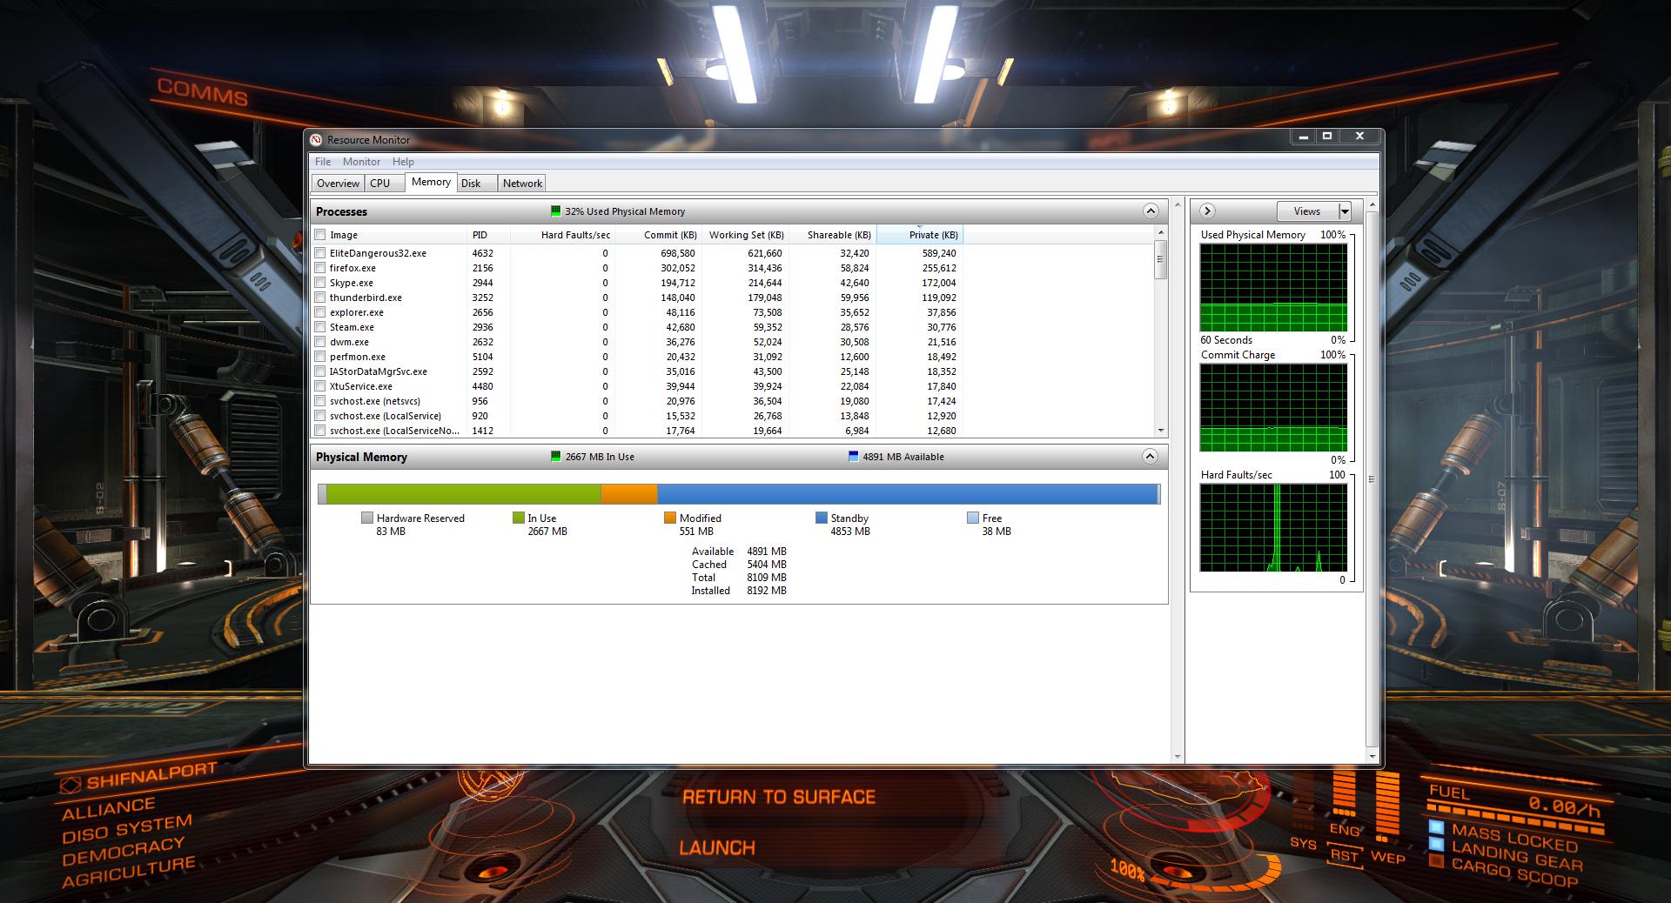Tick the thunderbird.exe process checkbox
Image resolution: width=1671 pixels, height=903 pixels.
coord(320,298)
